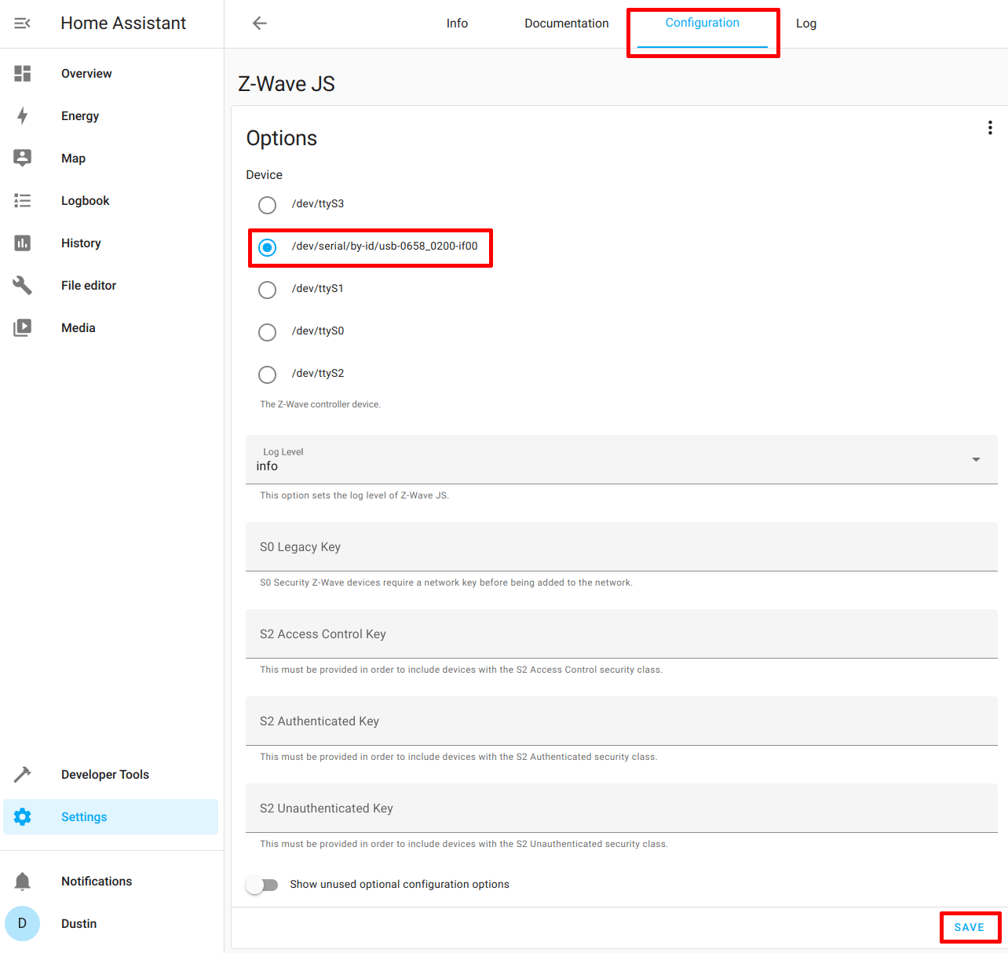Select the File editor wrench icon
Image resolution: width=1008 pixels, height=953 pixels.
(x=22, y=285)
